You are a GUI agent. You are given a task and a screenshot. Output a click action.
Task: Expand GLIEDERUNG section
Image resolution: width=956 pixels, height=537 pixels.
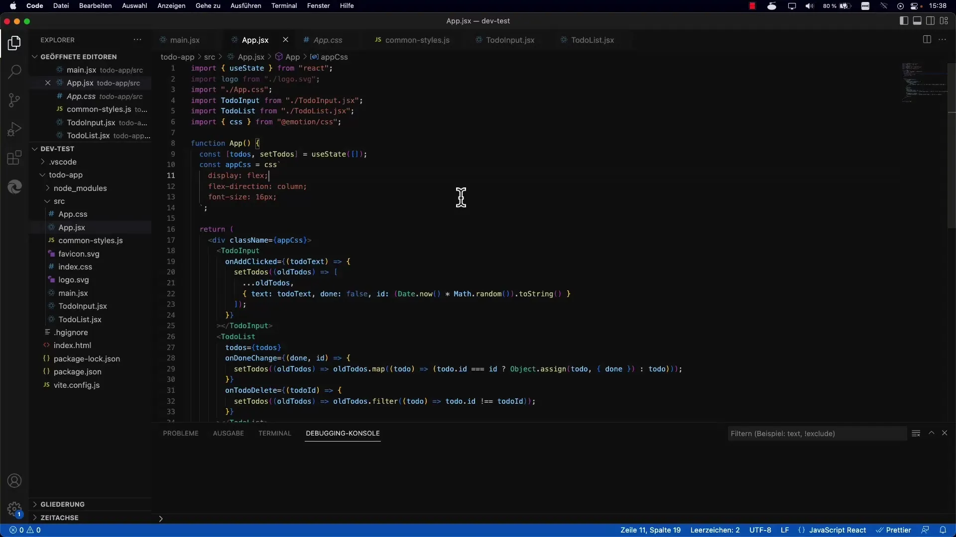coord(62,504)
